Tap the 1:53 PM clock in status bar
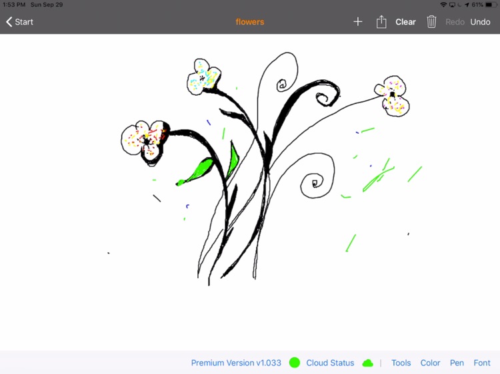Viewport: 500px width, 374px height. click(14, 5)
